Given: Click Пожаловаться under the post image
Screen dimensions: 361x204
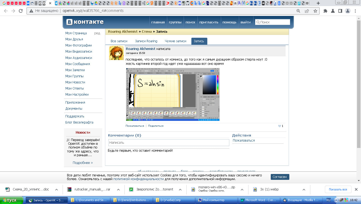Looking at the screenshot, I should click(x=135, y=126).
